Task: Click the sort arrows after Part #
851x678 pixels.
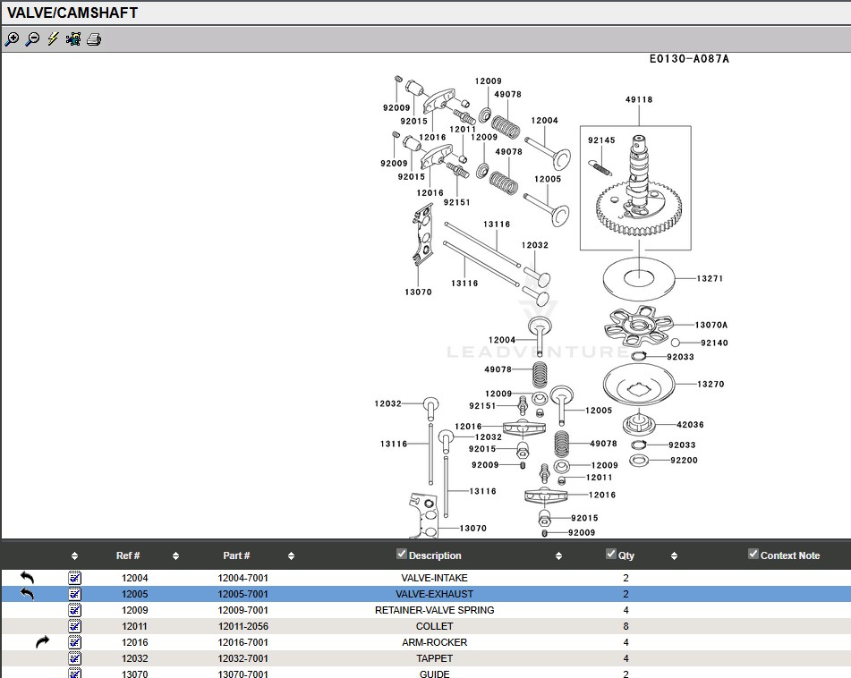Action: (x=291, y=555)
